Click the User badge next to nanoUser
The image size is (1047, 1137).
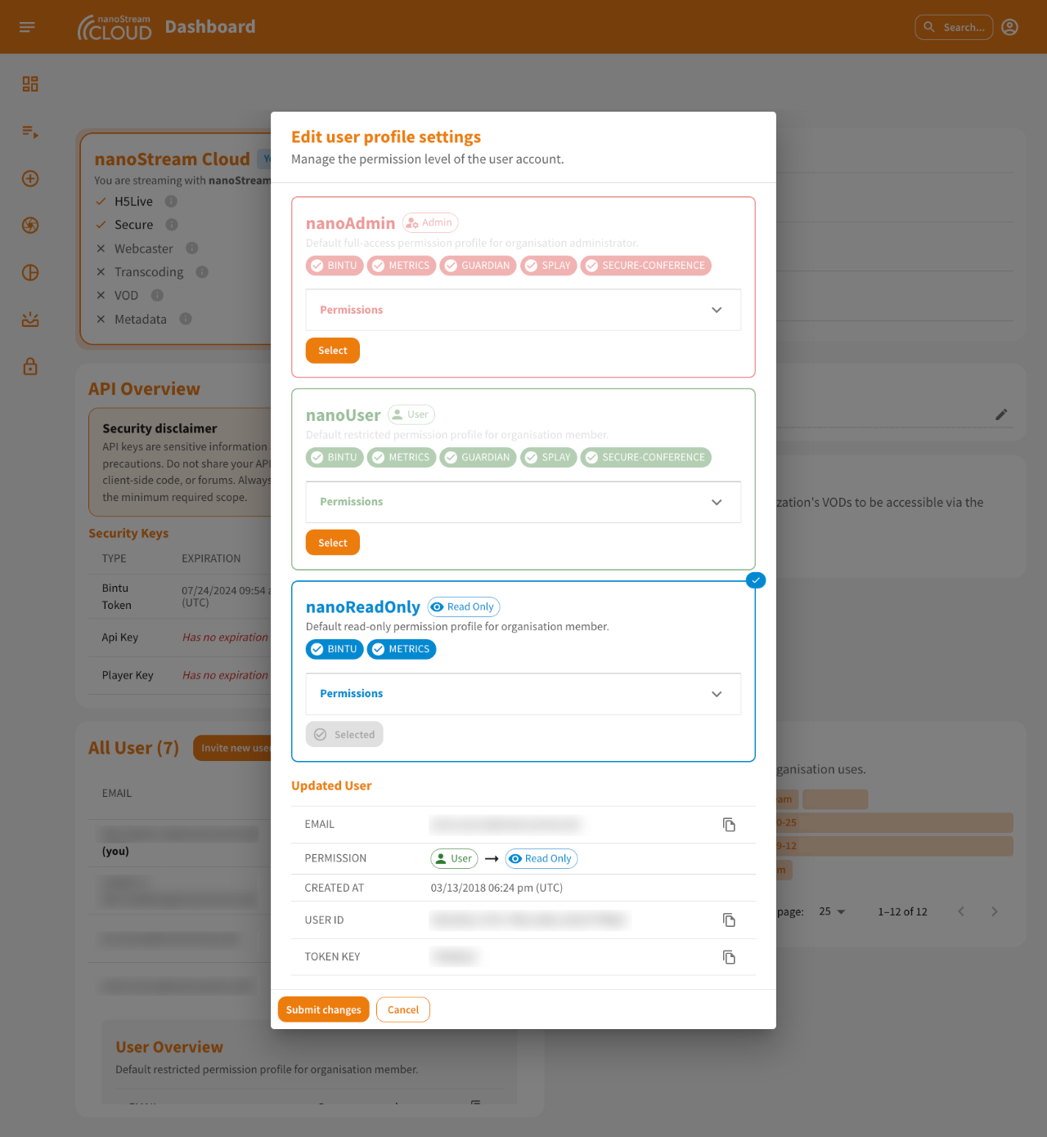[411, 414]
